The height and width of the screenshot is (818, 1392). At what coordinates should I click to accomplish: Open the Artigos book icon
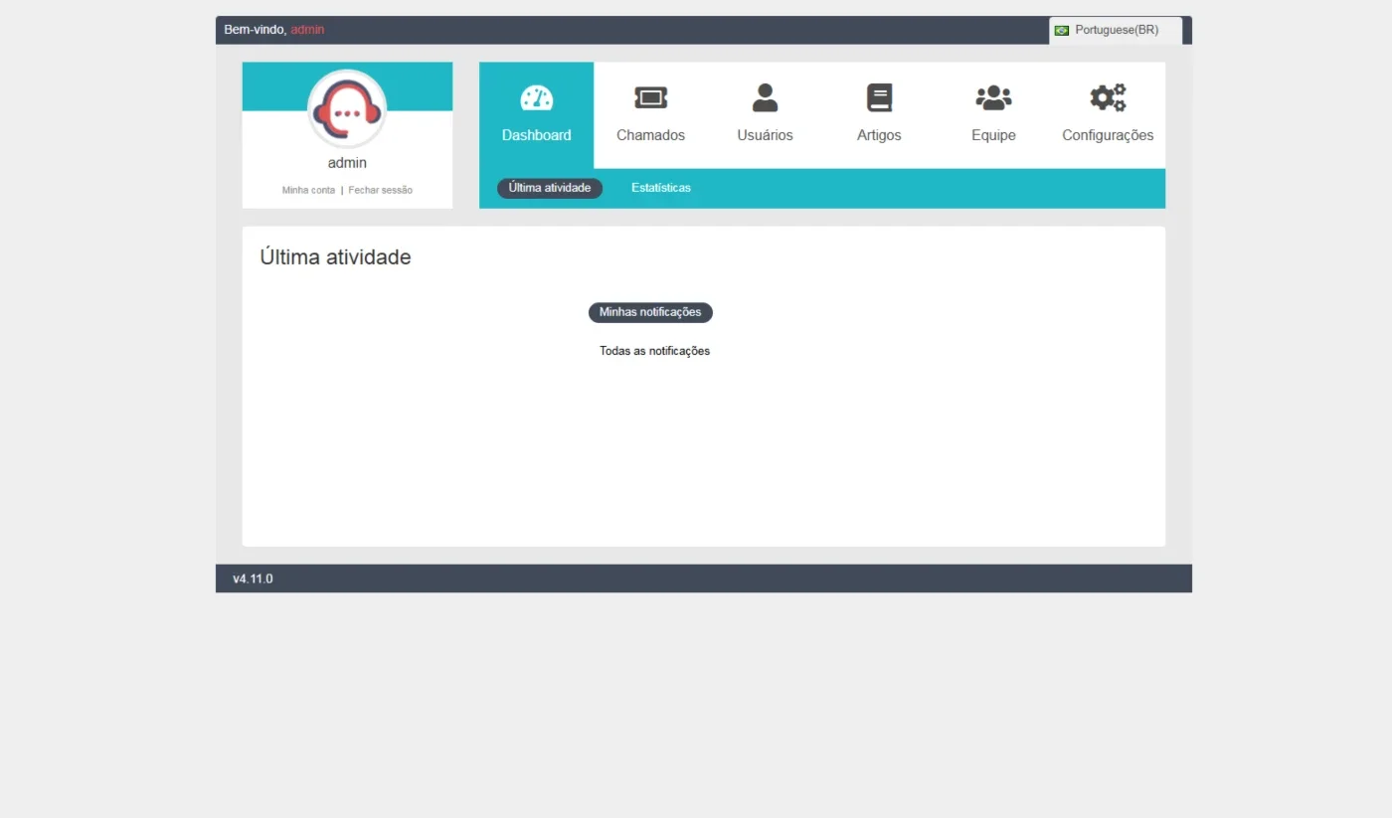coord(880,97)
